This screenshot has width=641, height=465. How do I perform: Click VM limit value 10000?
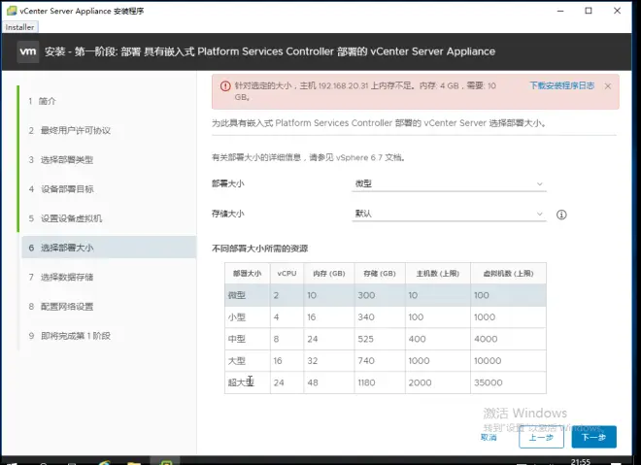click(488, 361)
